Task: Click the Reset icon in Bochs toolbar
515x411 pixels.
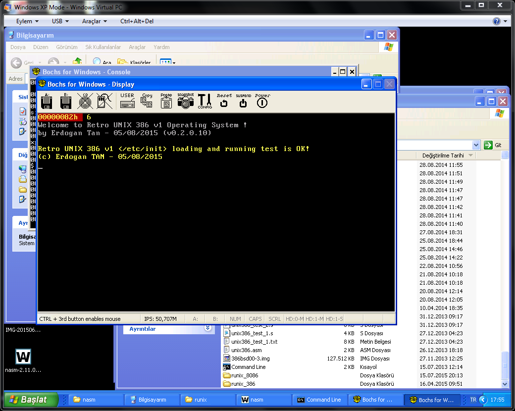Action: pos(224,101)
